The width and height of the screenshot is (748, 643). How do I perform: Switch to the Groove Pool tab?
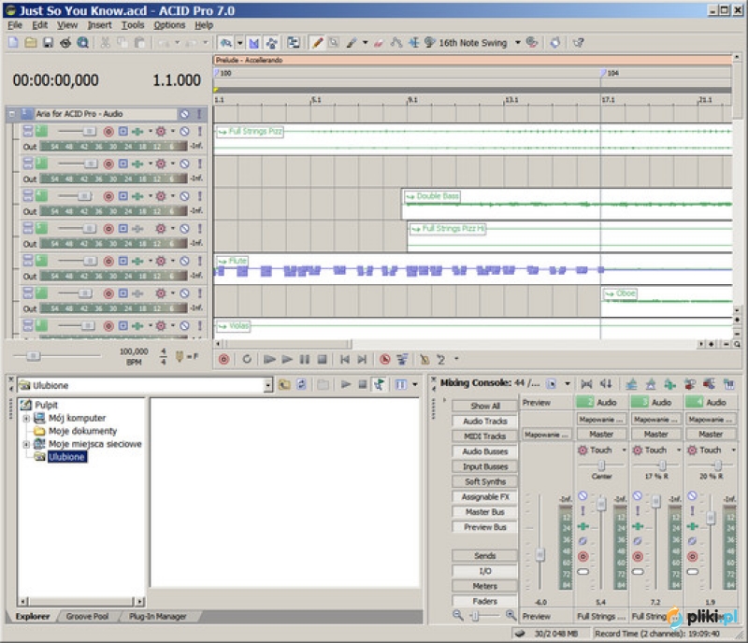88,616
